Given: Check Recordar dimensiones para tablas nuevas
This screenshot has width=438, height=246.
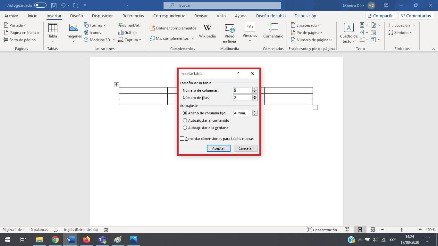Looking at the screenshot, I should coord(182,139).
